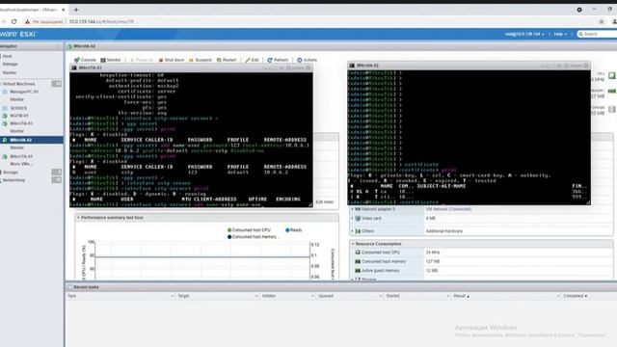Open the Help menu
The width and height of the screenshot is (617, 347).
click(560, 35)
